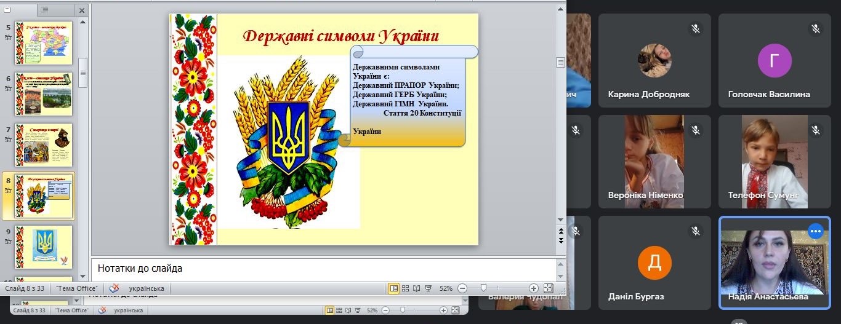Zoom out in the back PowerPoint window
This screenshot has width=841, height=324.
click(386, 310)
